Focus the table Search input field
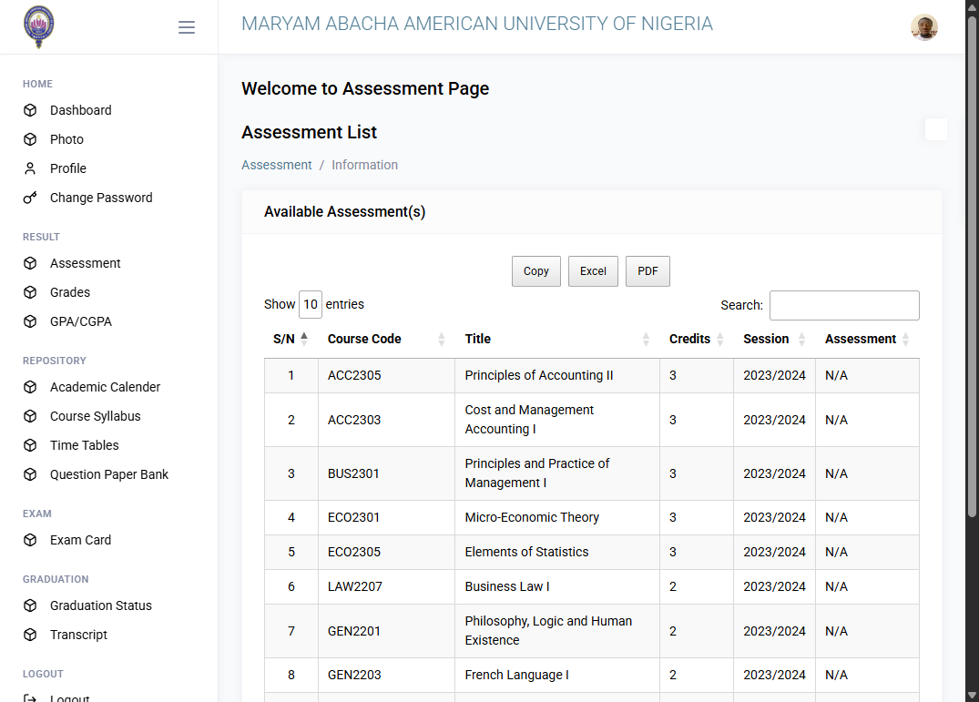The width and height of the screenshot is (979, 702). [x=844, y=305]
